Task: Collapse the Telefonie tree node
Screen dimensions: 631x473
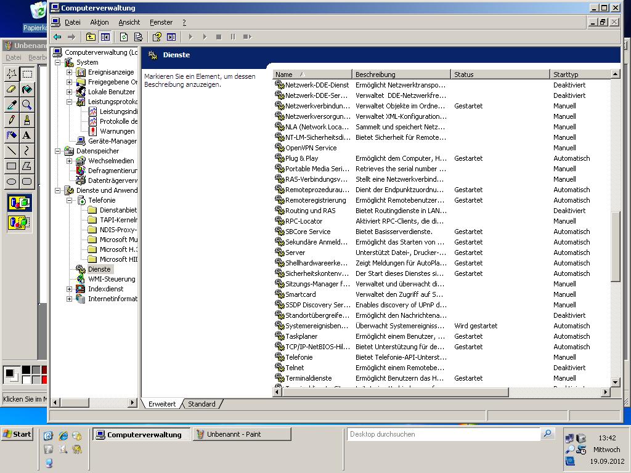Action: tap(70, 200)
